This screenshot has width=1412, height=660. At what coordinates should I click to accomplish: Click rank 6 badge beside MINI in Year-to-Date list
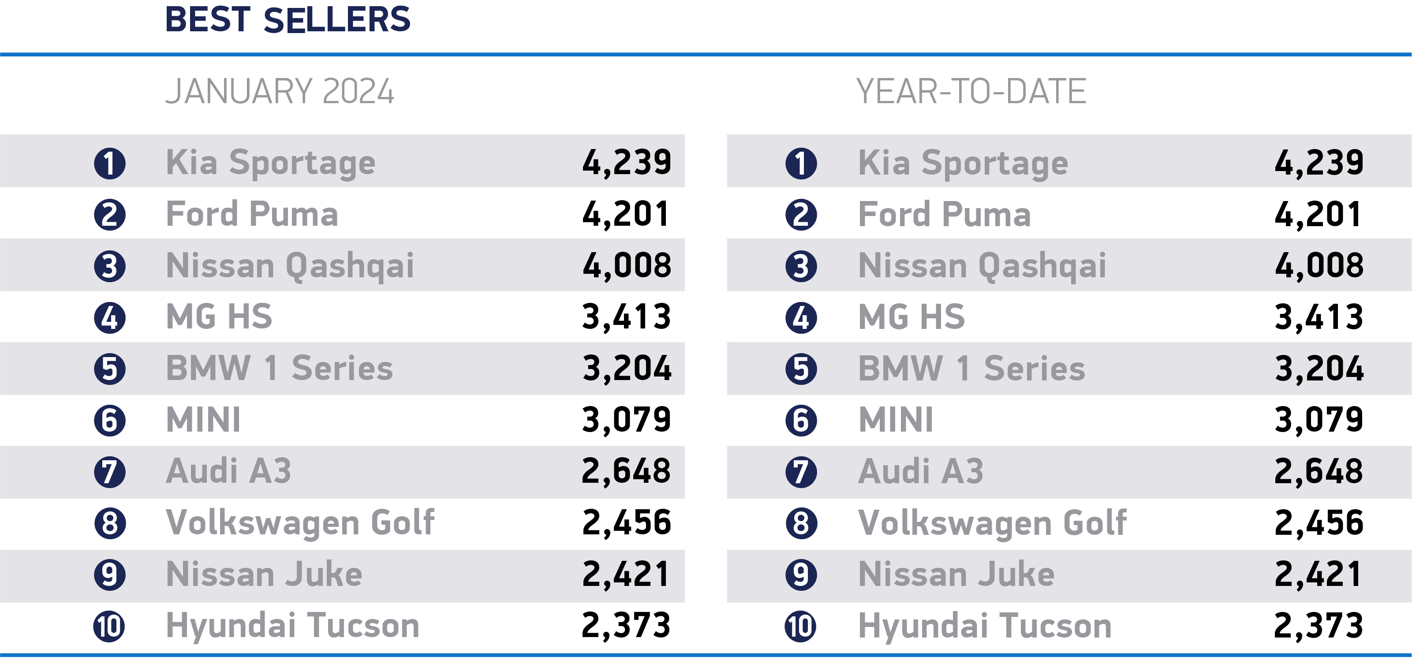point(801,421)
